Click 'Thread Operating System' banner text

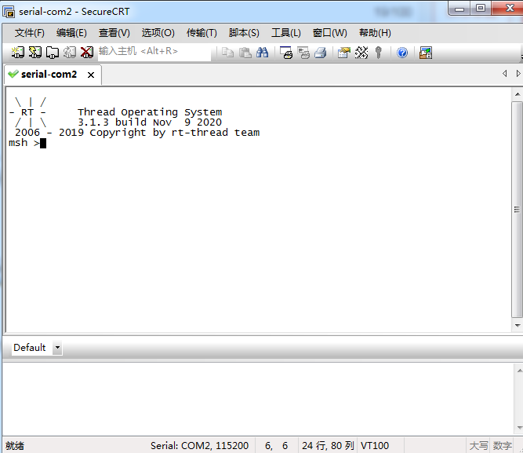tap(150, 112)
